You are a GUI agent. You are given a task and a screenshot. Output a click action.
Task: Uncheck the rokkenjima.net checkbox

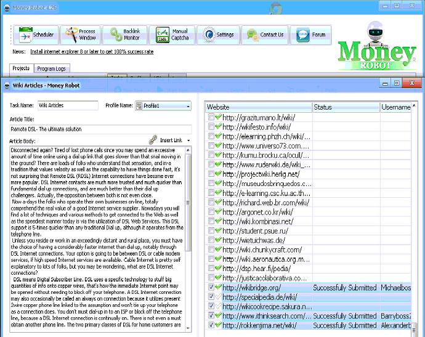[x=211, y=325]
